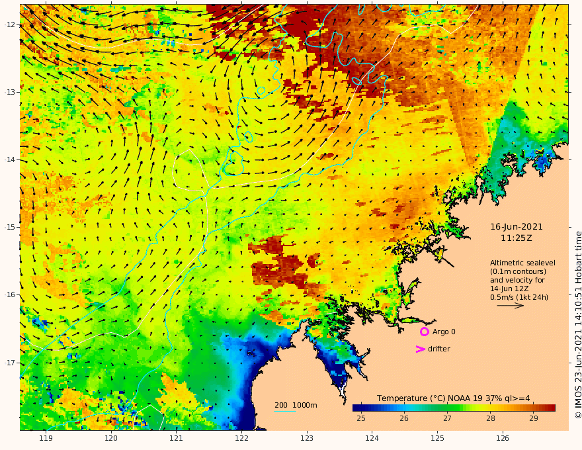Select the temperature color scale bar
582x450 pixels.
[x=454, y=408]
